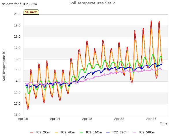Select the TC2_16Cm legend label
185x138 pixels.
[x=94, y=132]
